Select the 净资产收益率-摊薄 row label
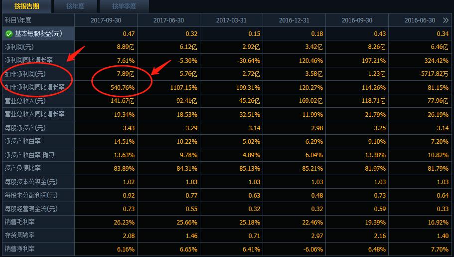Image resolution: width=454 pixels, height=257 pixels. pyautogui.click(x=29, y=155)
